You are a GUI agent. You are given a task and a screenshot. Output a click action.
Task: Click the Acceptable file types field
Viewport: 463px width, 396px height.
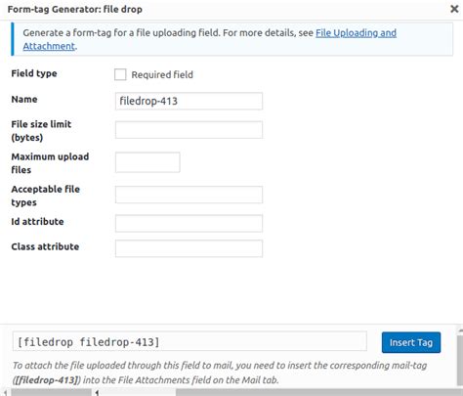(189, 195)
